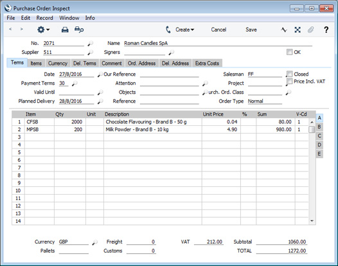Click the expand arrows toolbar icon

(298, 30)
